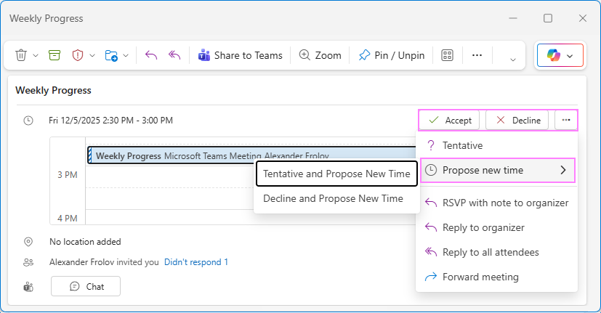Select Tentative from the response menu
601x313 pixels.
tap(497, 145)
